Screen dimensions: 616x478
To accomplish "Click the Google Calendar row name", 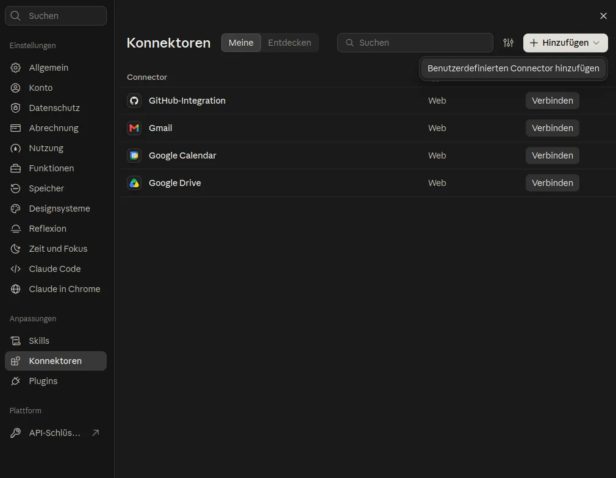I will [x=182, y=155].
